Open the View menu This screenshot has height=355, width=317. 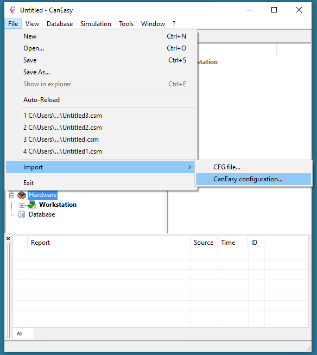(32, 24)
